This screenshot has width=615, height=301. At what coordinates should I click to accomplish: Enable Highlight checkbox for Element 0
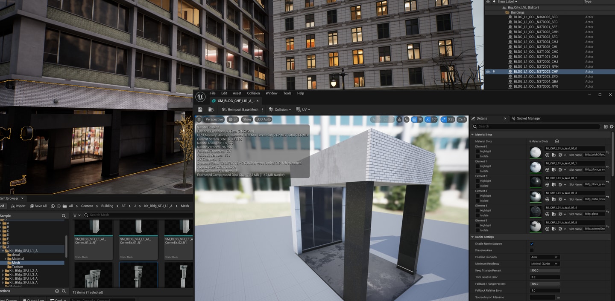point(477,151)
